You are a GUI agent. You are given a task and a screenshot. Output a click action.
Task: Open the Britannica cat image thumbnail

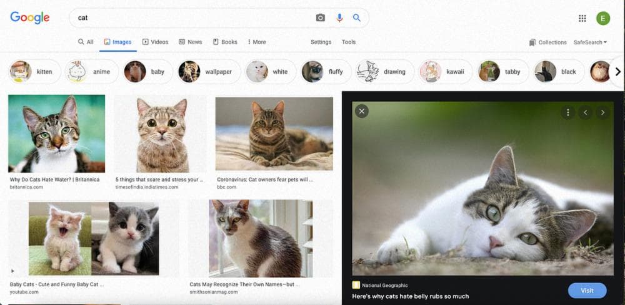pos(56,133)
